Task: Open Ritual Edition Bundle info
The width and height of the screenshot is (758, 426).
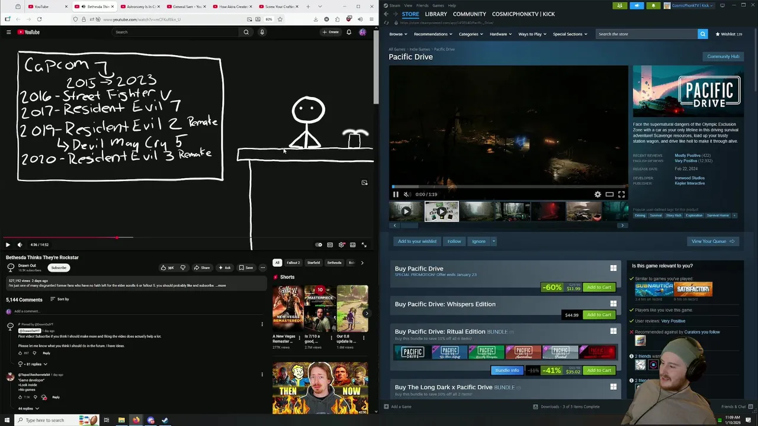Action: pos(507,370)
